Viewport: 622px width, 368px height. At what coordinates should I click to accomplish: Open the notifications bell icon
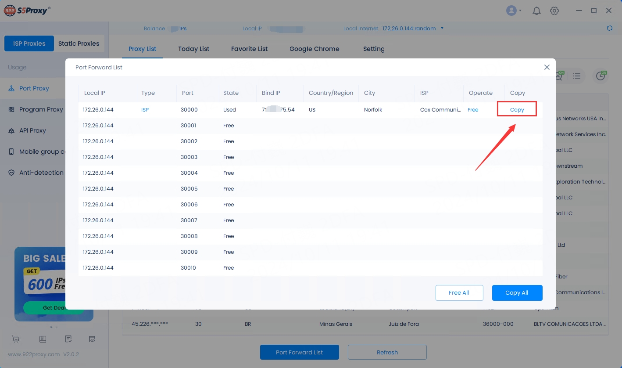click(x=536, y=11)
